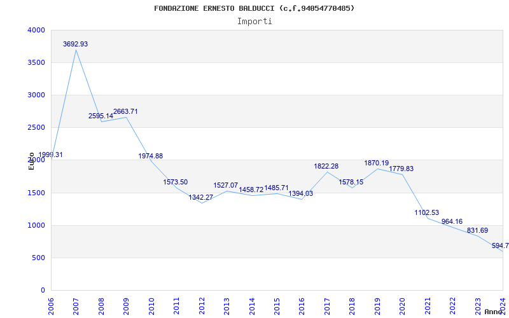Image resolution: width=509 pixels, height=318 pixels.
Task: Select the 2012 year on x-axis
Action: [x=202, y=306]
